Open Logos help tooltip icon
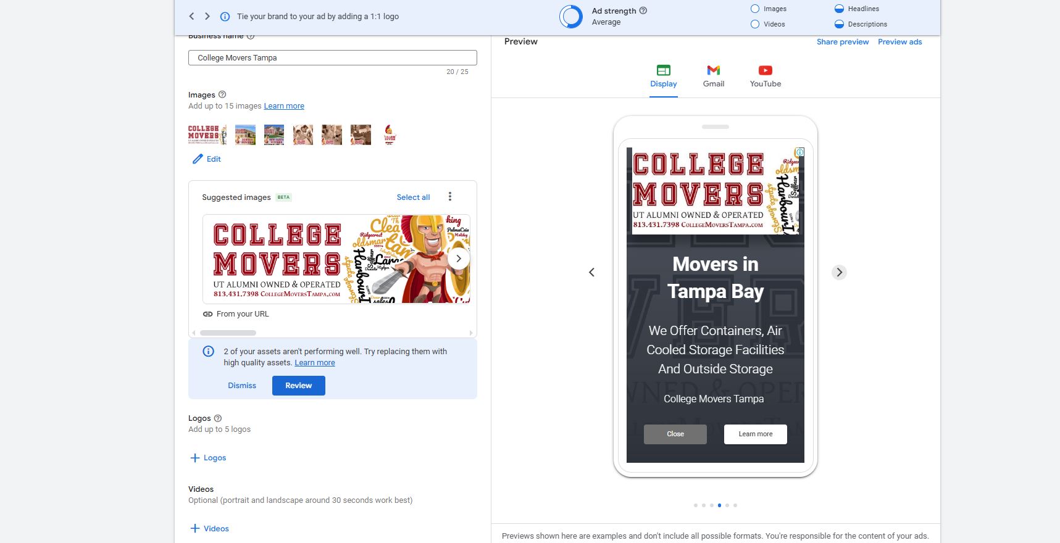 click(217, 418)
